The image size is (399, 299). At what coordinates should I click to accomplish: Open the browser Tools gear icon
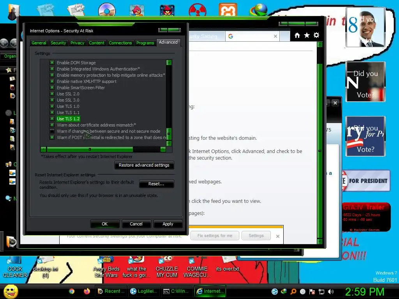316,35
